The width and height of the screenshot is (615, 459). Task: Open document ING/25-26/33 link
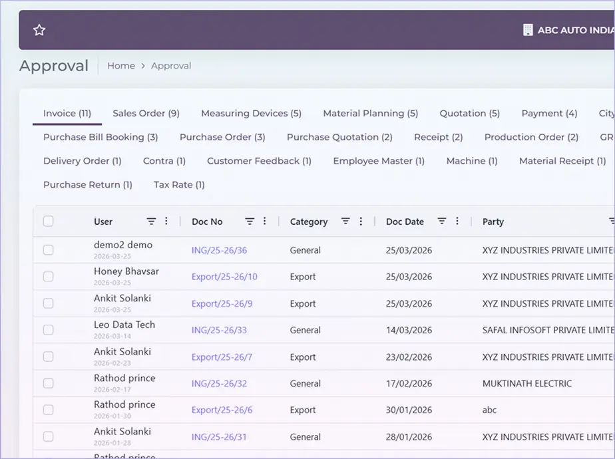click(219, 330)
